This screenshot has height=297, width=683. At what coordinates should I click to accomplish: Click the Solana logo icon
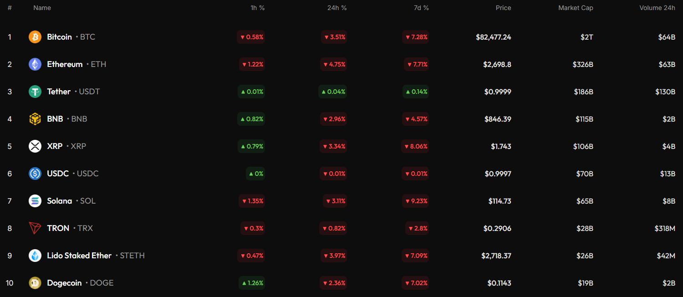pyautogui.click(x=35, y=201)
